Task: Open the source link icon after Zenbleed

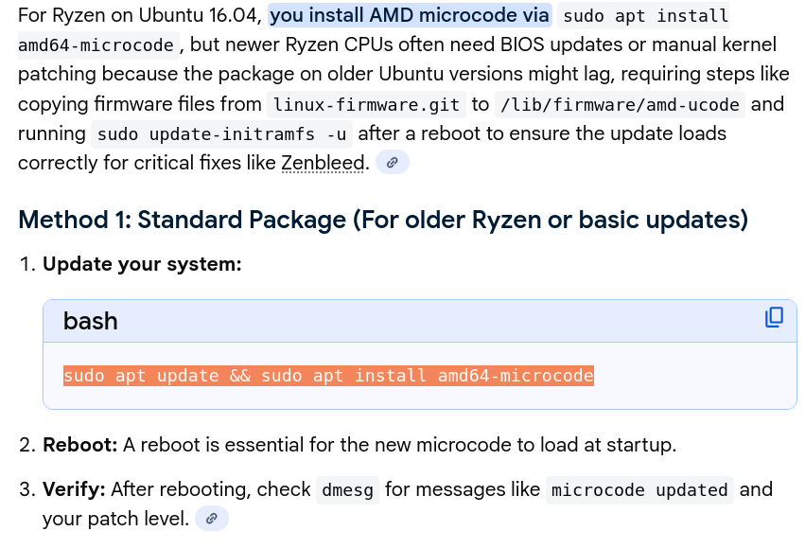Action: (392, 163)
